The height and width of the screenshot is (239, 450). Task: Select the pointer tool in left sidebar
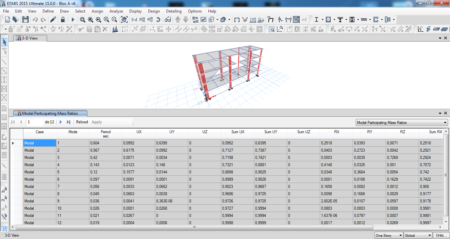(4, 42)
